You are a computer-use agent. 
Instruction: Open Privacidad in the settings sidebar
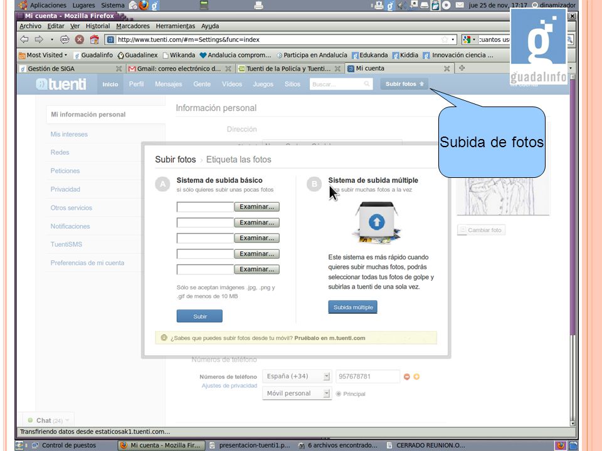[x=65, y=189]
